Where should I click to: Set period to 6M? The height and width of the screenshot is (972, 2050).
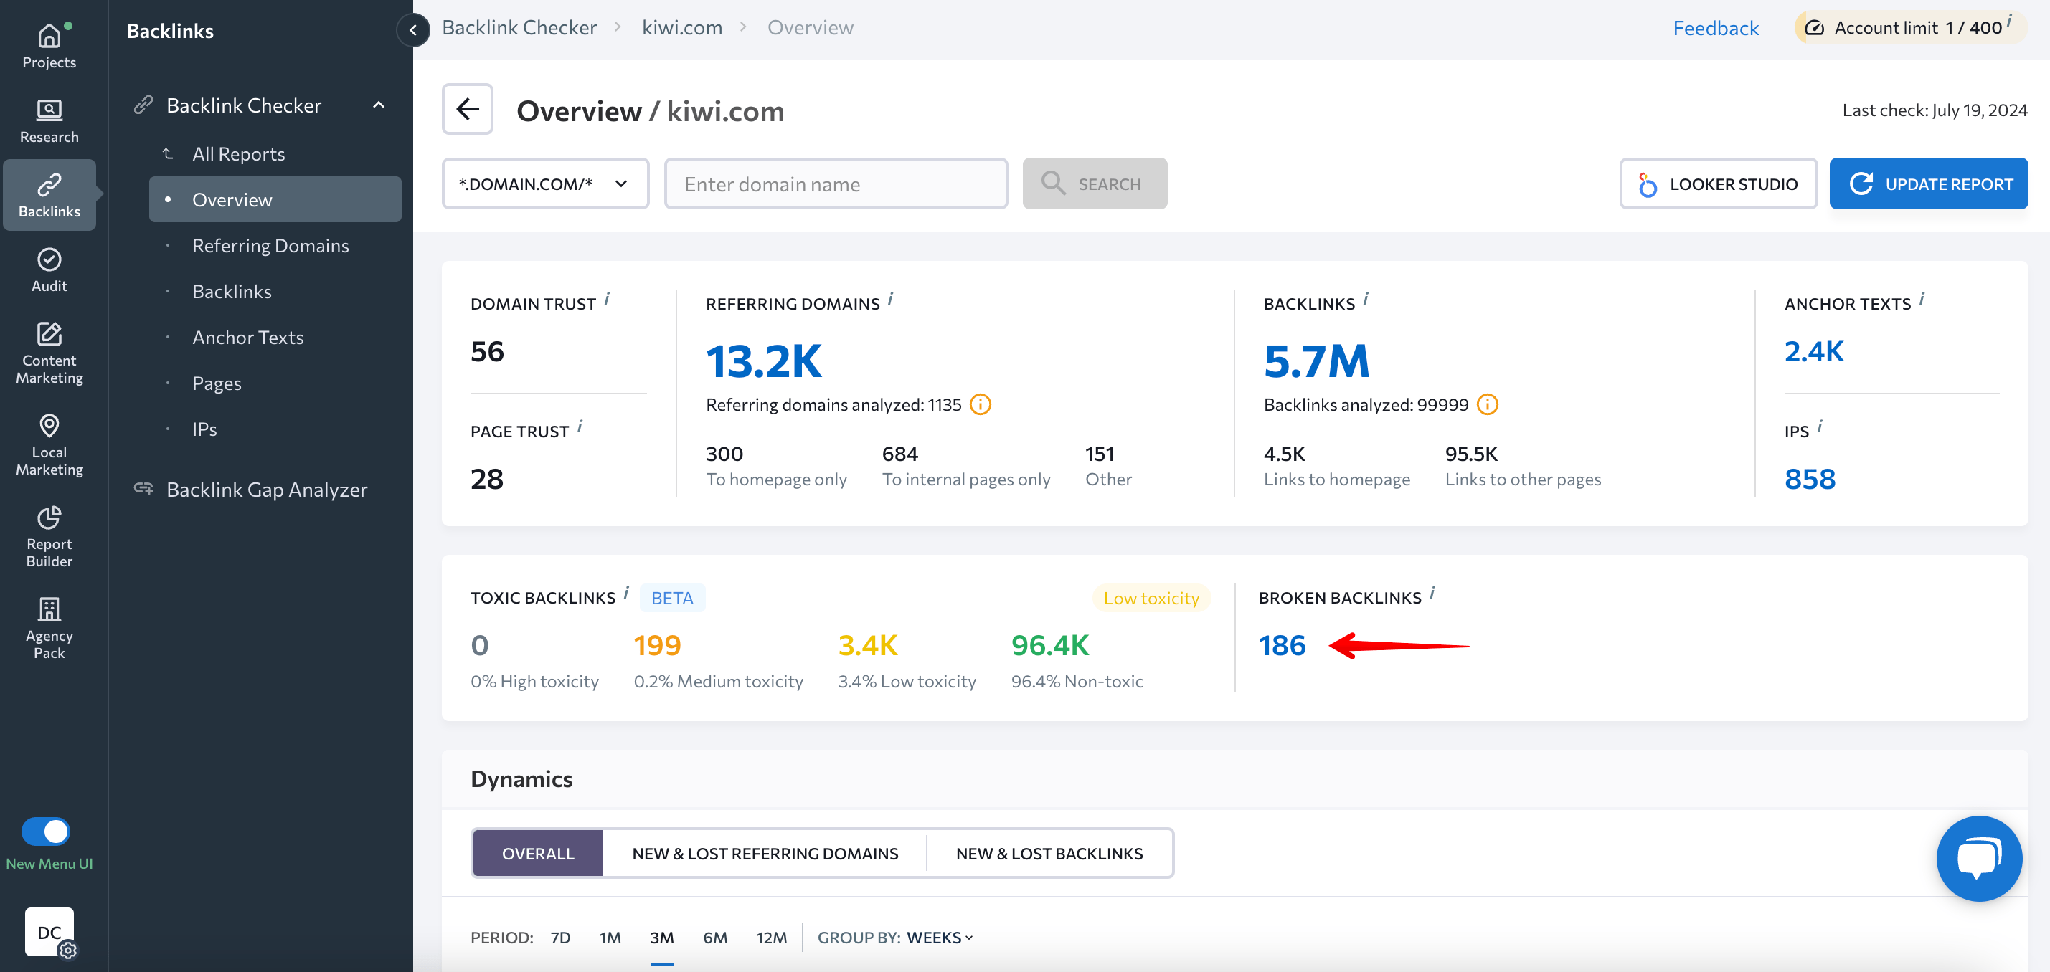coord(714,937)
